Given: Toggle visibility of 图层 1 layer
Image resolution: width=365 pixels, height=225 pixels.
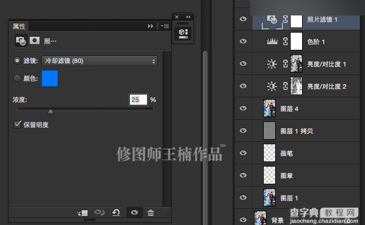Looking at the screenshot, I should [243, 198].
